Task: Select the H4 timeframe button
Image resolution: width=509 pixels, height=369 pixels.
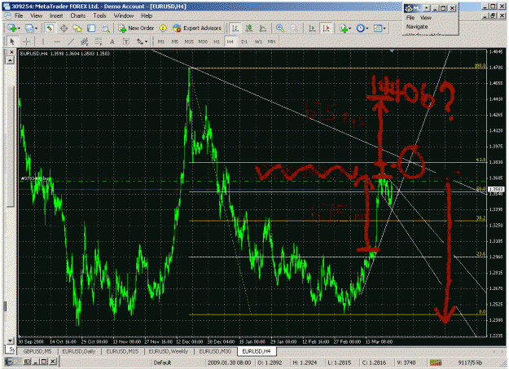Action: [230, 42]
